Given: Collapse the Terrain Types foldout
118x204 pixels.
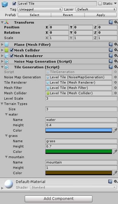Looking at the screenshot, I should (2, 104).
